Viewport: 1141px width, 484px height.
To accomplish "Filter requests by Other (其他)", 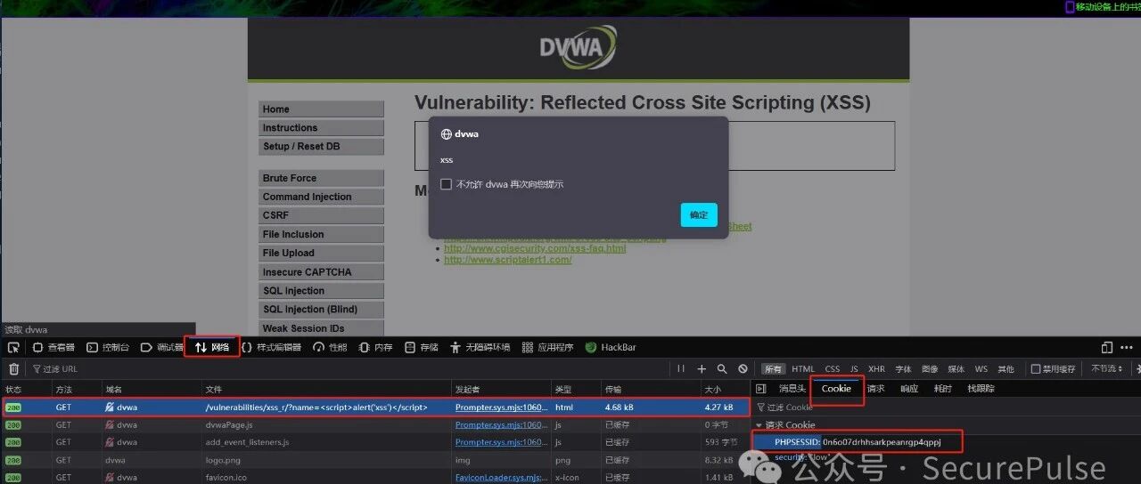I will [x=1006, y=368].
